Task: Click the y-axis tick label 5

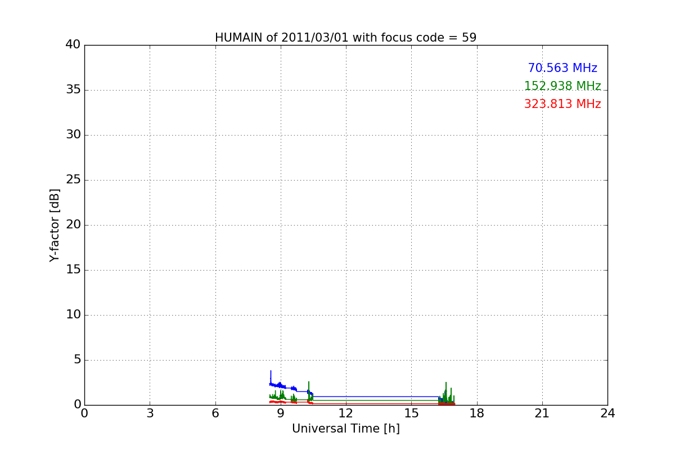Action: (77, 360)
